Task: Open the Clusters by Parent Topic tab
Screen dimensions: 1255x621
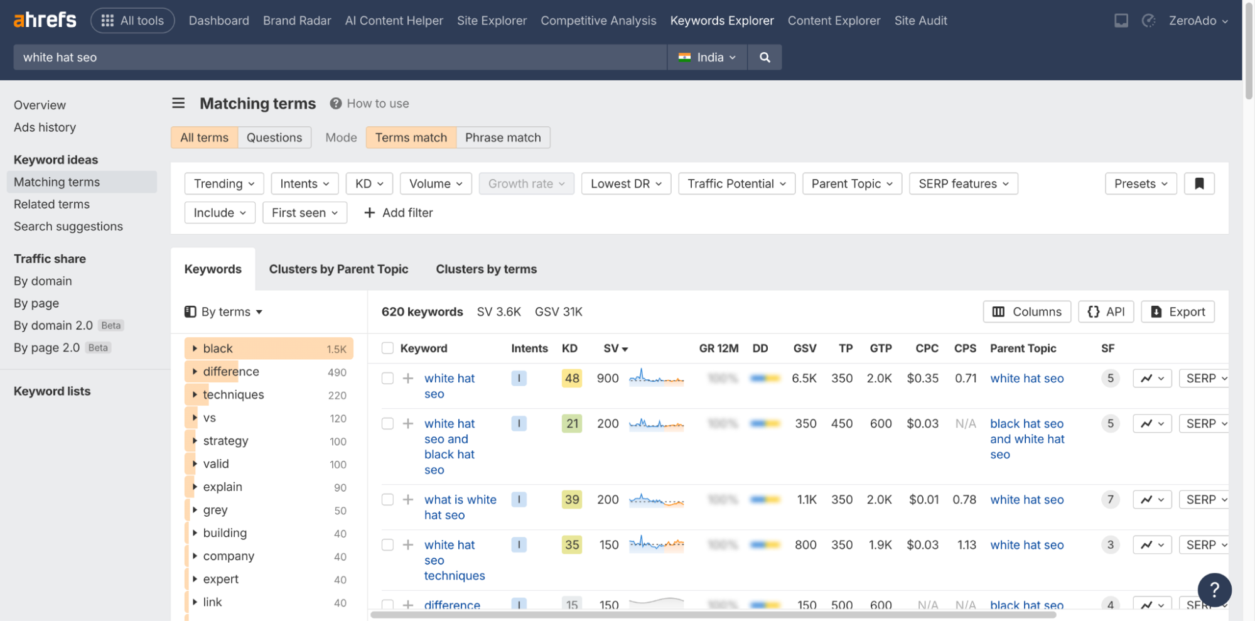Action: [x=338, y=269]
